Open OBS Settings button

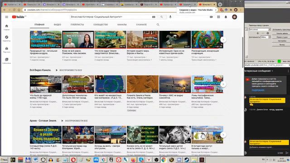pyautogui.click(x=281, y=41)
